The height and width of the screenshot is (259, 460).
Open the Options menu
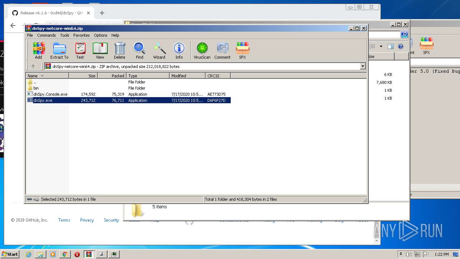click(101, 35)
